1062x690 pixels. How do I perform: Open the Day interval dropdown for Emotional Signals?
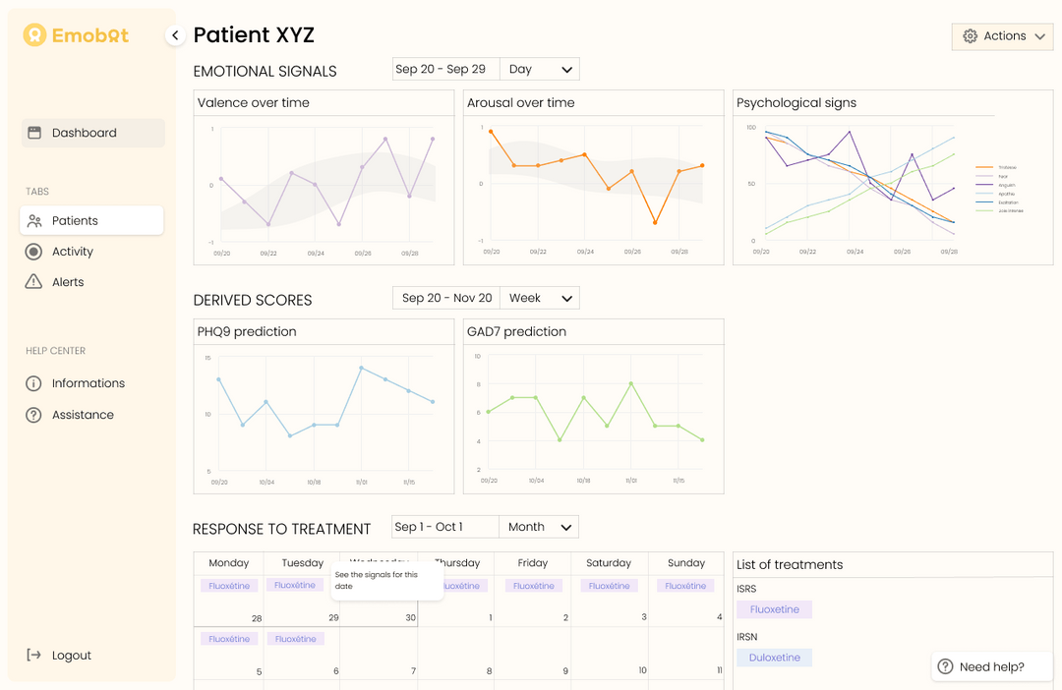(x=539, y=69)
